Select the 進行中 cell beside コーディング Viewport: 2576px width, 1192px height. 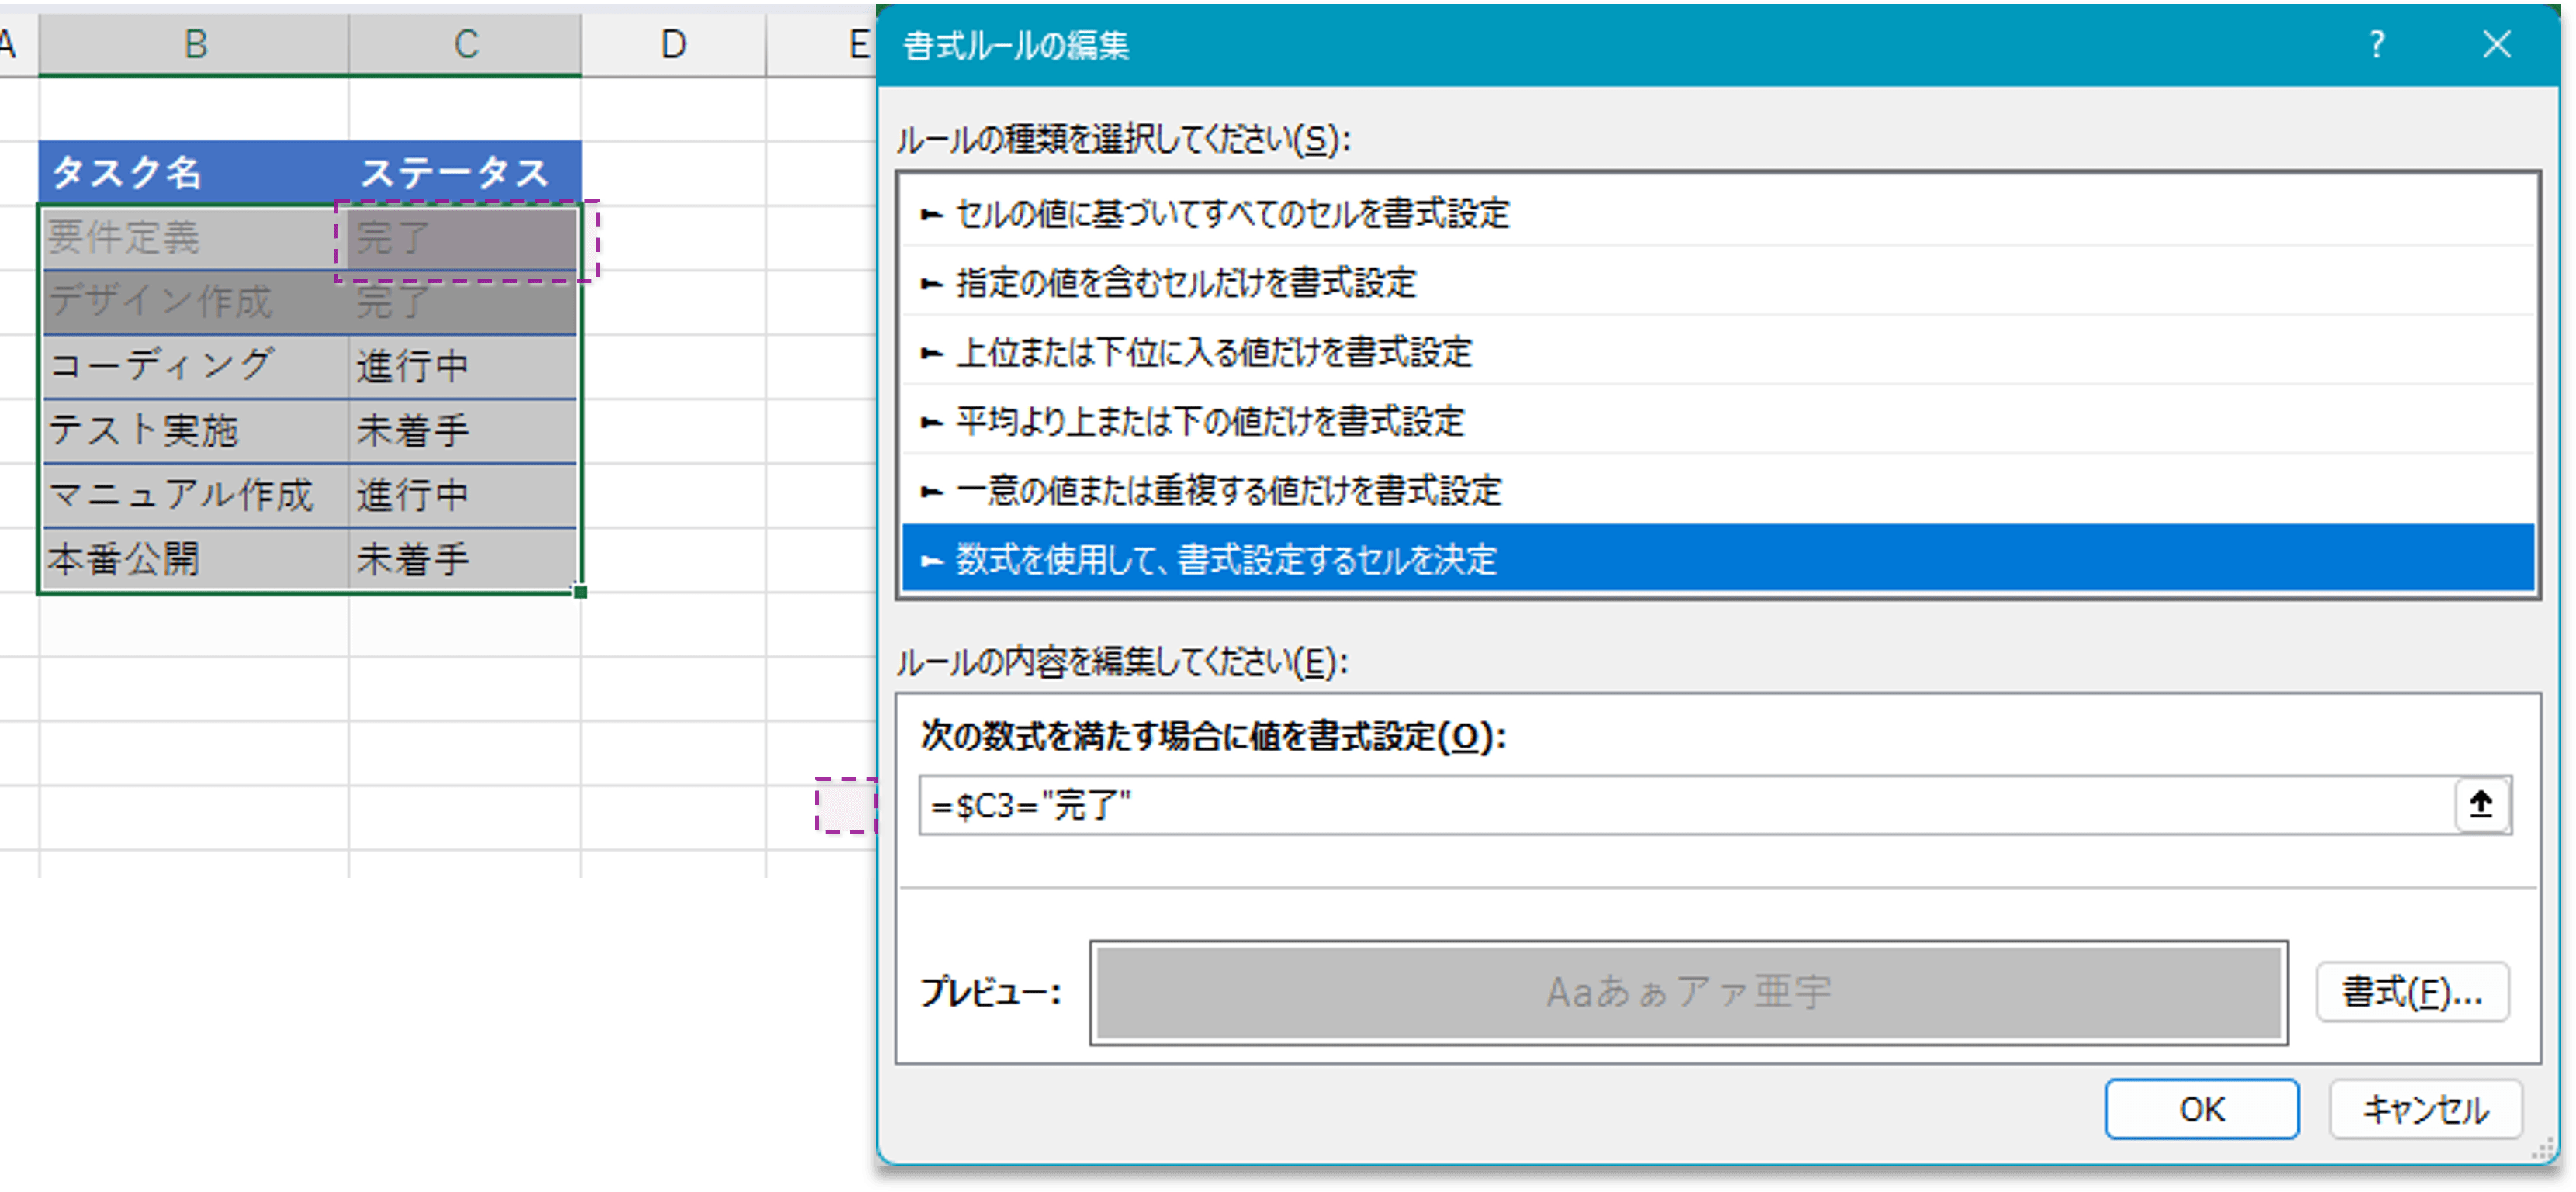(x=462, y=366)
